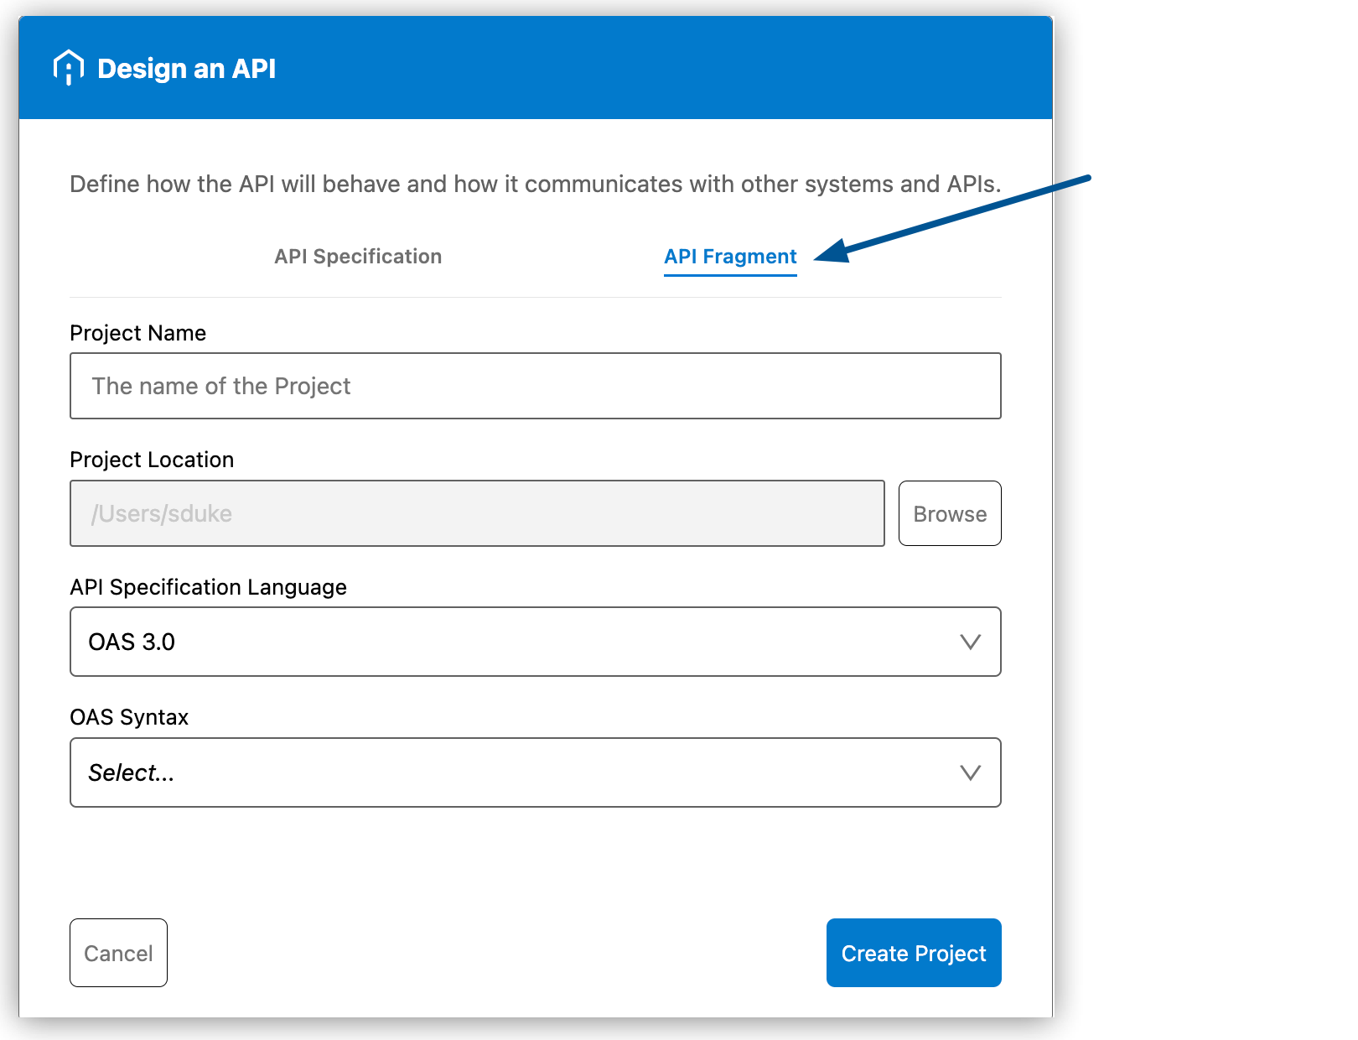Click the API Specification Language label

point(209,587)
